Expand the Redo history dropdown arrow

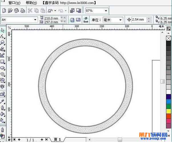pyautogui.click(x=66, y=11)
